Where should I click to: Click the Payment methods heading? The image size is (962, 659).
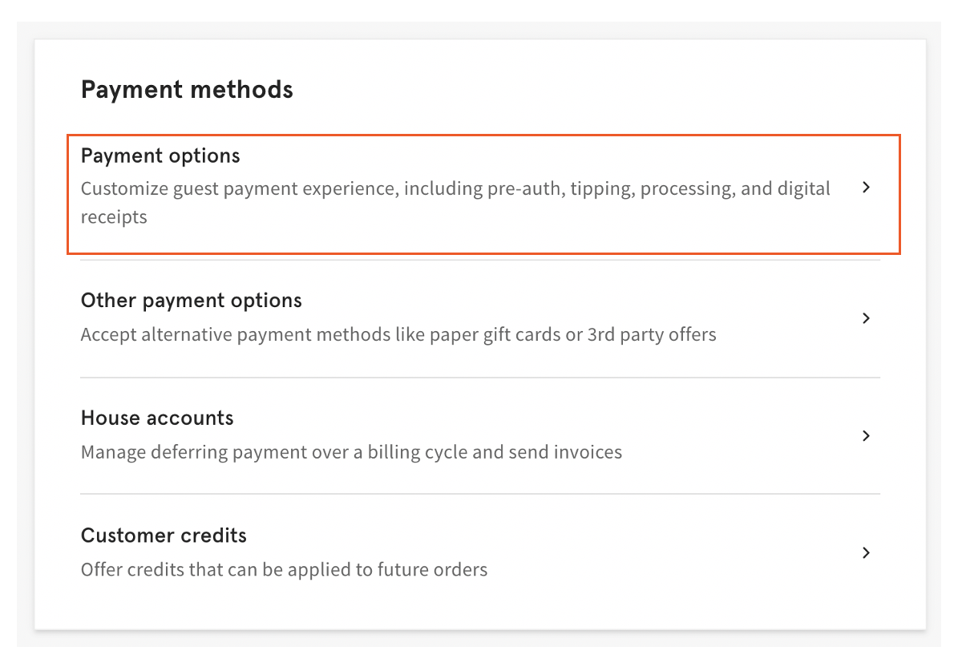tap(186, 89)
